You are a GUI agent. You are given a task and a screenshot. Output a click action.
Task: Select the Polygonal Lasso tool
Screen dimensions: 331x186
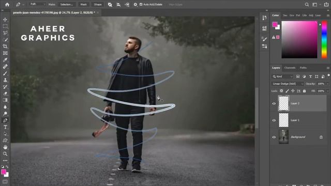5,33
